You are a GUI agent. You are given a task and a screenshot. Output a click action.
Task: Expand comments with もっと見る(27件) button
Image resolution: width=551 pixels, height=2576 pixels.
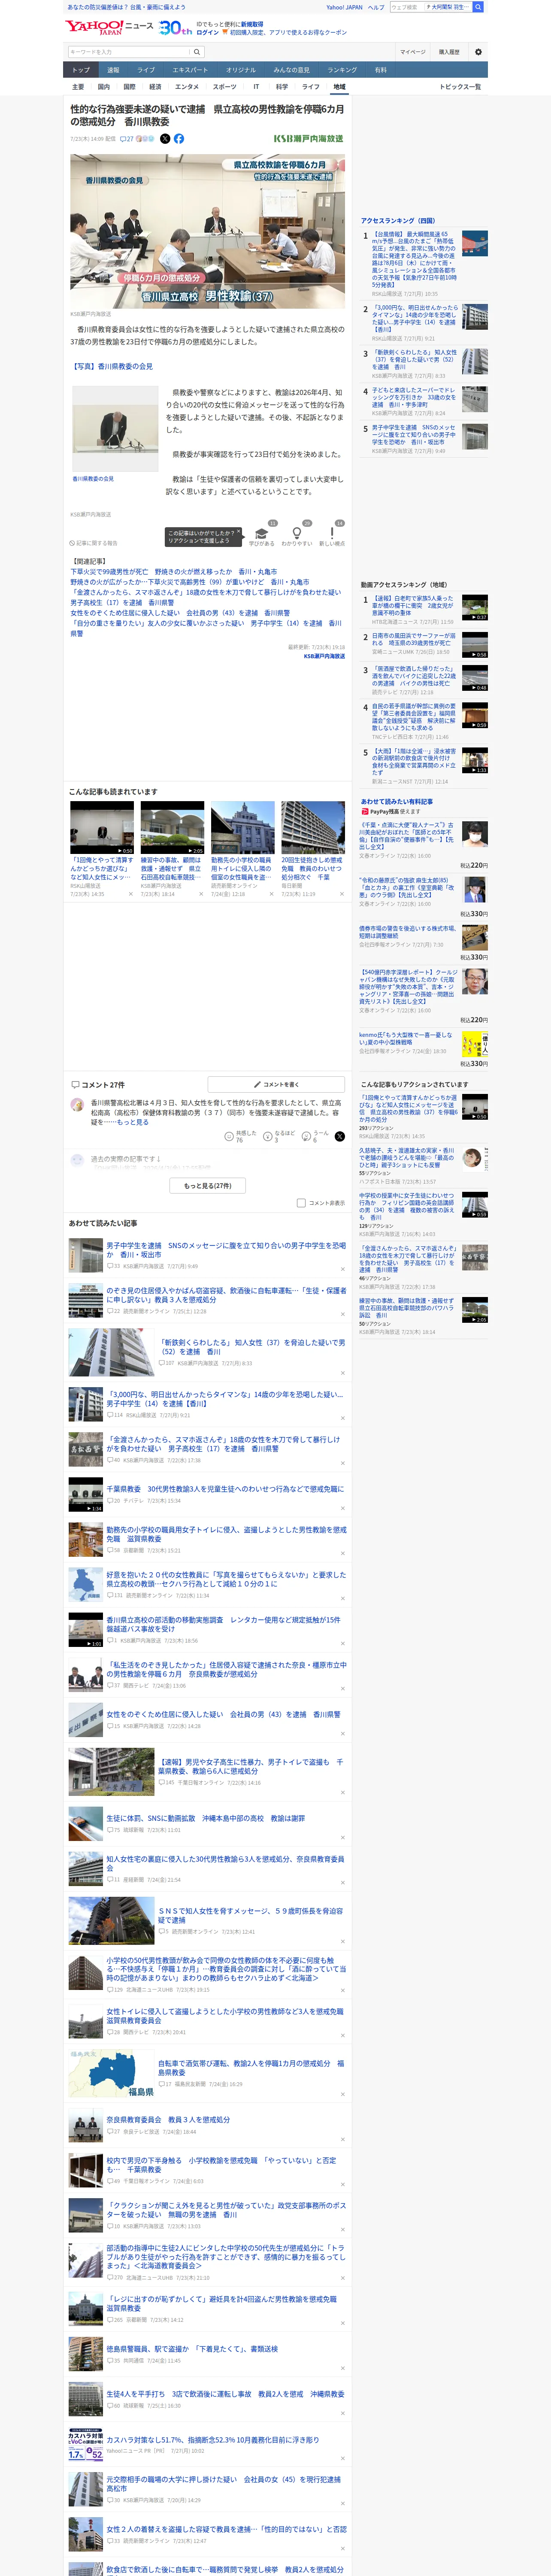pyautogui.click(x=208, y=1185)
